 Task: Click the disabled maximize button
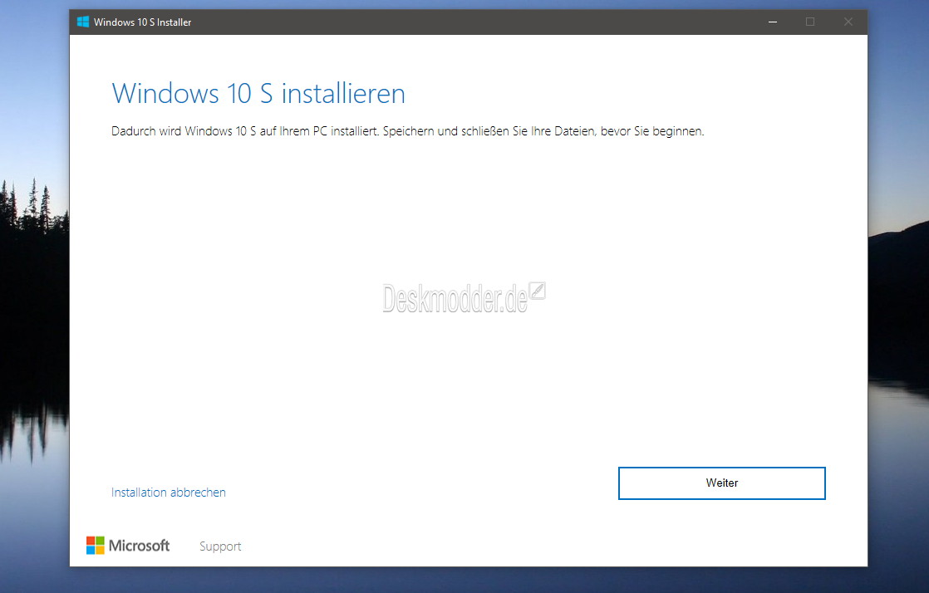click(810, 22)
